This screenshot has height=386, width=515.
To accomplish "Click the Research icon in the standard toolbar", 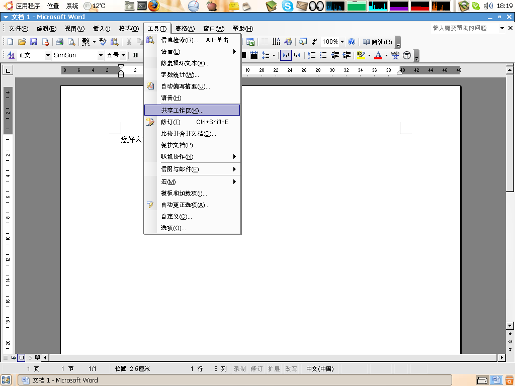I will [x=114, y=42].
